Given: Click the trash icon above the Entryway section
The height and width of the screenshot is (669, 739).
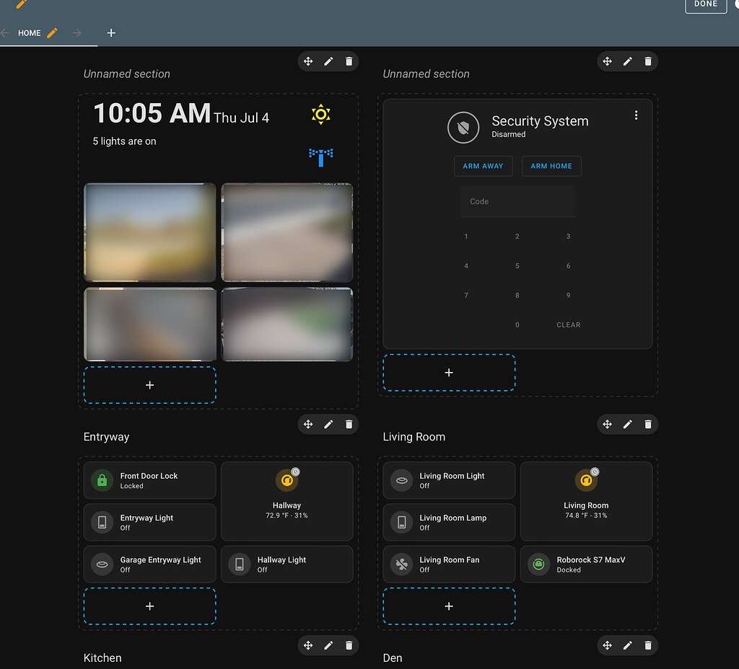Looking at the screenshot, I should click(x=349, y=425).
